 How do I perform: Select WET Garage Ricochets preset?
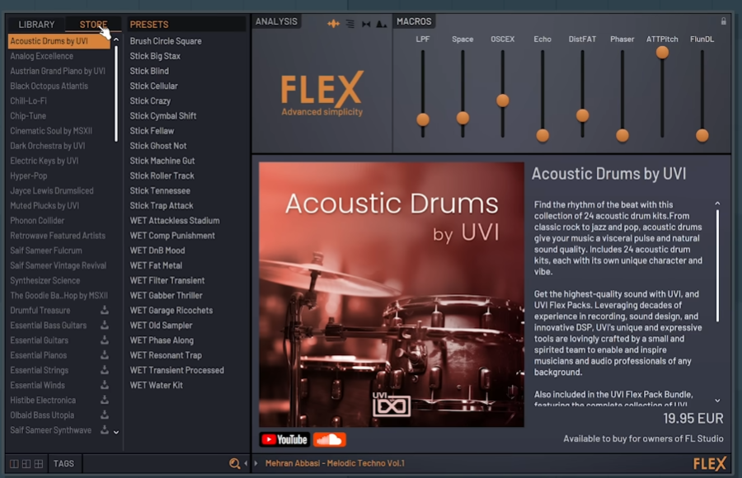(x=185, y=310)
